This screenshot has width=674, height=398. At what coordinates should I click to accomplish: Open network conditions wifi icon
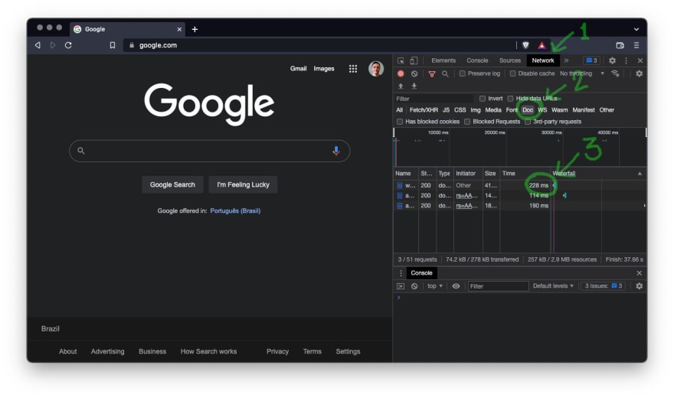point(615,73)
